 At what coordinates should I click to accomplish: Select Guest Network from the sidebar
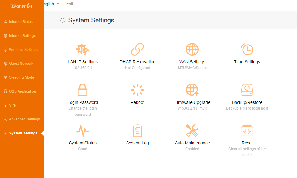(21, 64)
